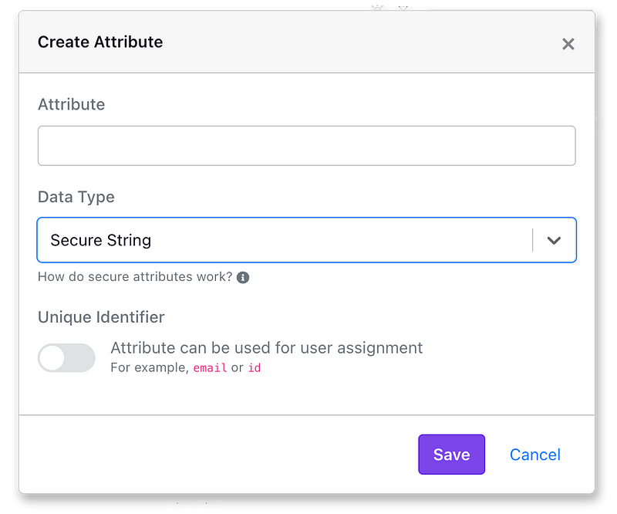Click the 'id' example code text
The height and width of the screenshot is (514, 617).
click(x=255, y=368)
